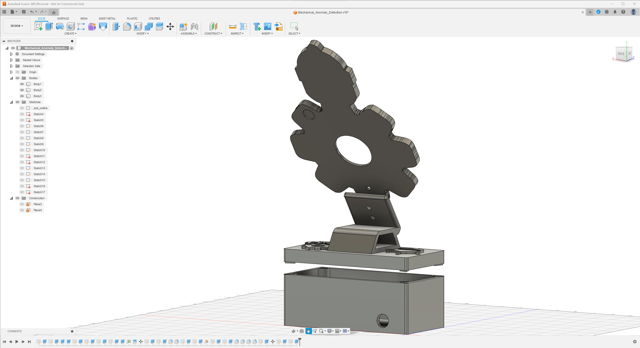Click the BACK face of view cube
Image resolution: width=640 pixels, height=348 pixels.
coord(621,54)
